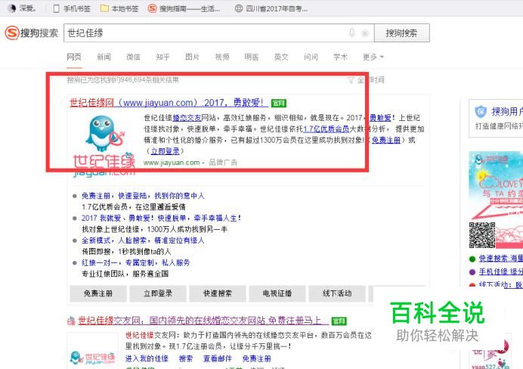This screenshot has height=369, width=523.
Task: Open the 本地书签 bookmark folder
Action: tap(119, 8)
